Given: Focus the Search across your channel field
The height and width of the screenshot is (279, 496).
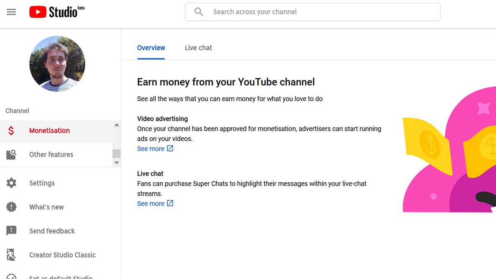Looking at the screenshot, I should tap(312, 12).
